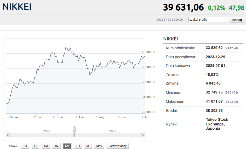Viewport: 246px width, 149px height.
Task: Select the 1T period button
Action: click(x=35, y=146)
